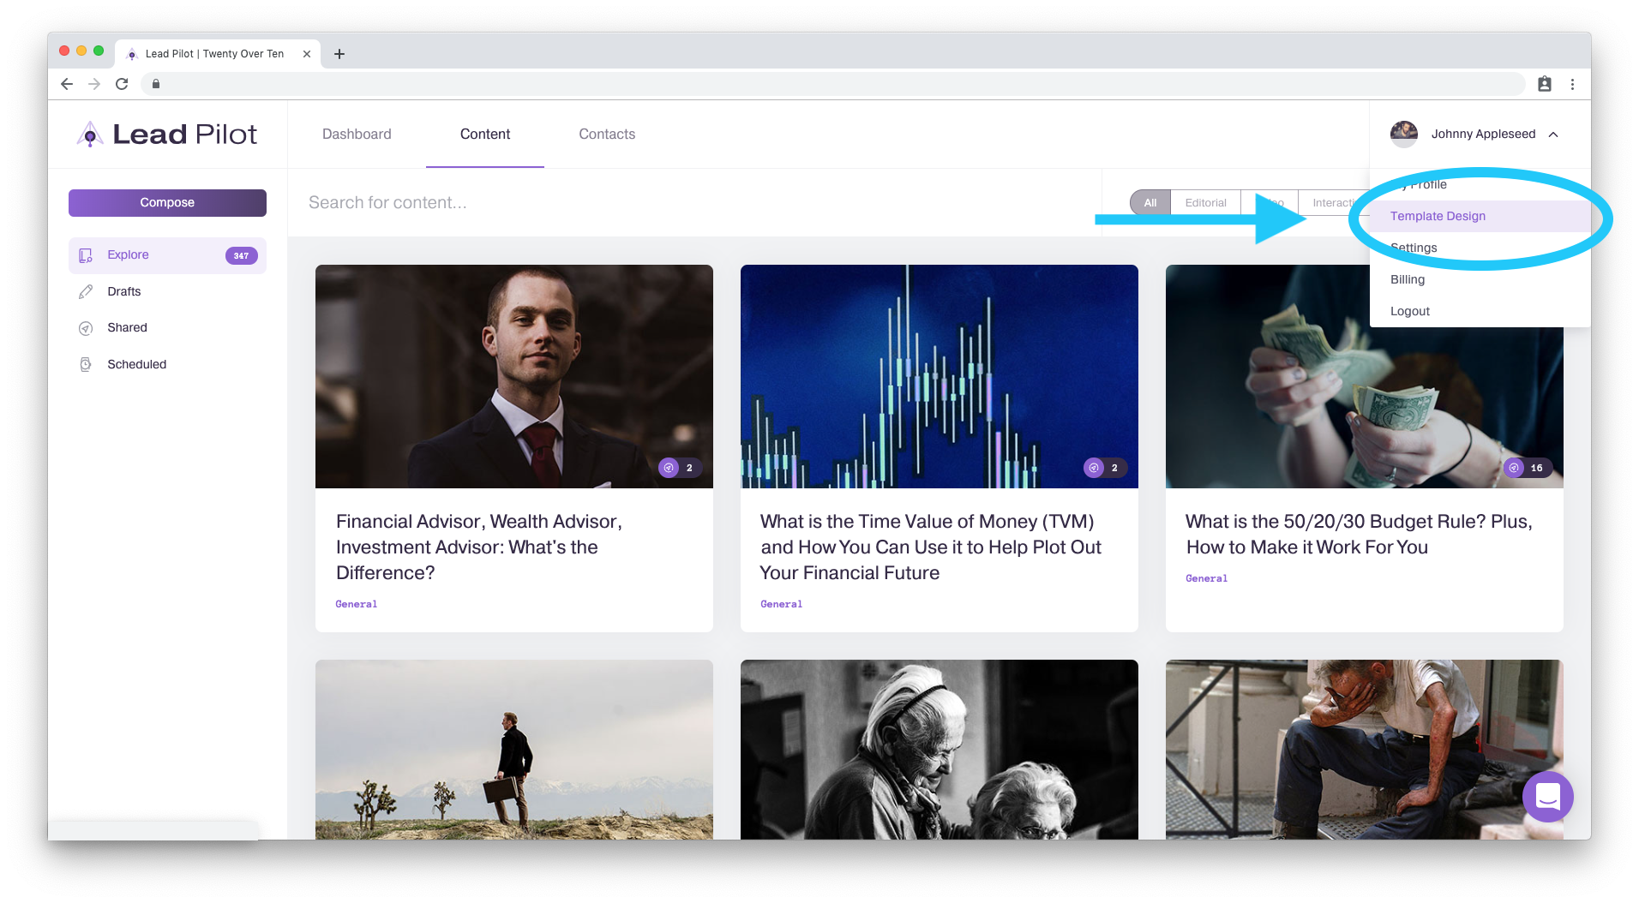The image size is (1639, 903).
Task: Reload the page in the browser
Action: (122, 84)
